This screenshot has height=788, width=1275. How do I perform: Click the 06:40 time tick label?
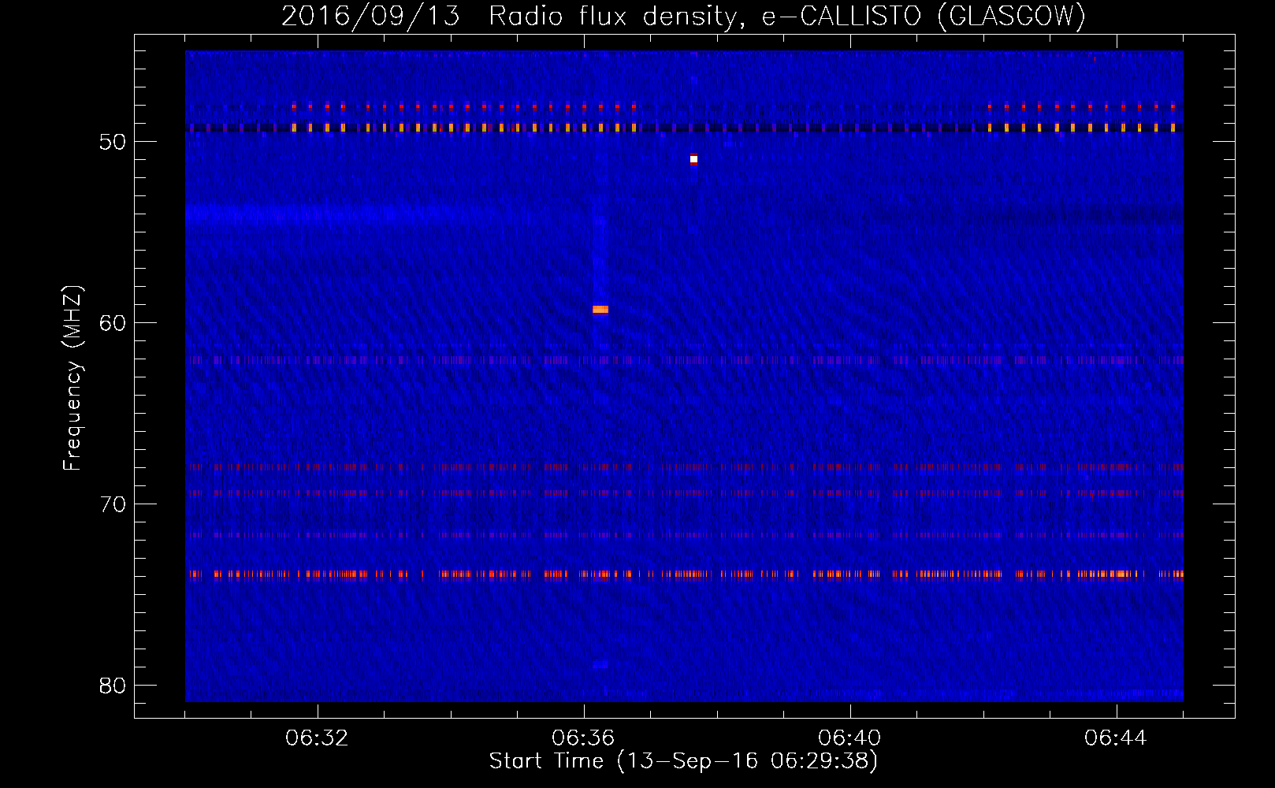[x=849, y=738]
